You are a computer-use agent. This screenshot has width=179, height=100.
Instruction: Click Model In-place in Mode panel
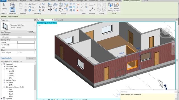[116, 7]
